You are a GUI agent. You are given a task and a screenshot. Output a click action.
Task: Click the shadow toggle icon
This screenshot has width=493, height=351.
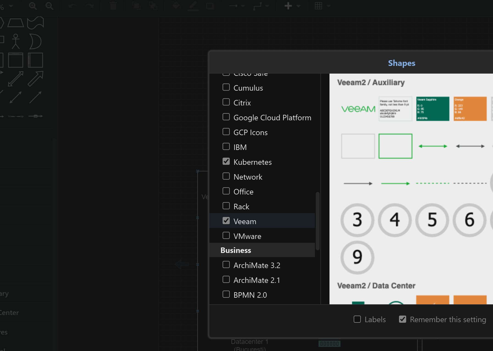[x=210, y=6]
